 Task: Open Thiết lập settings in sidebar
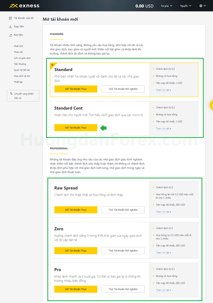click(x=18, y=82)
